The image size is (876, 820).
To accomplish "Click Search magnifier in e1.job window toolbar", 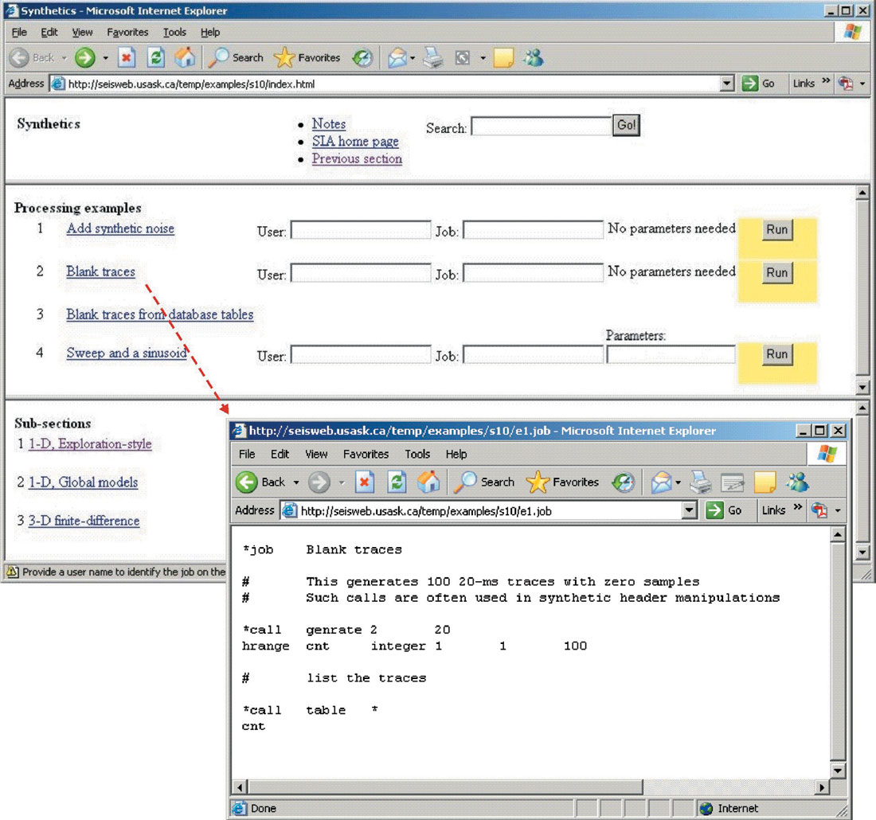I will [465, 482].
